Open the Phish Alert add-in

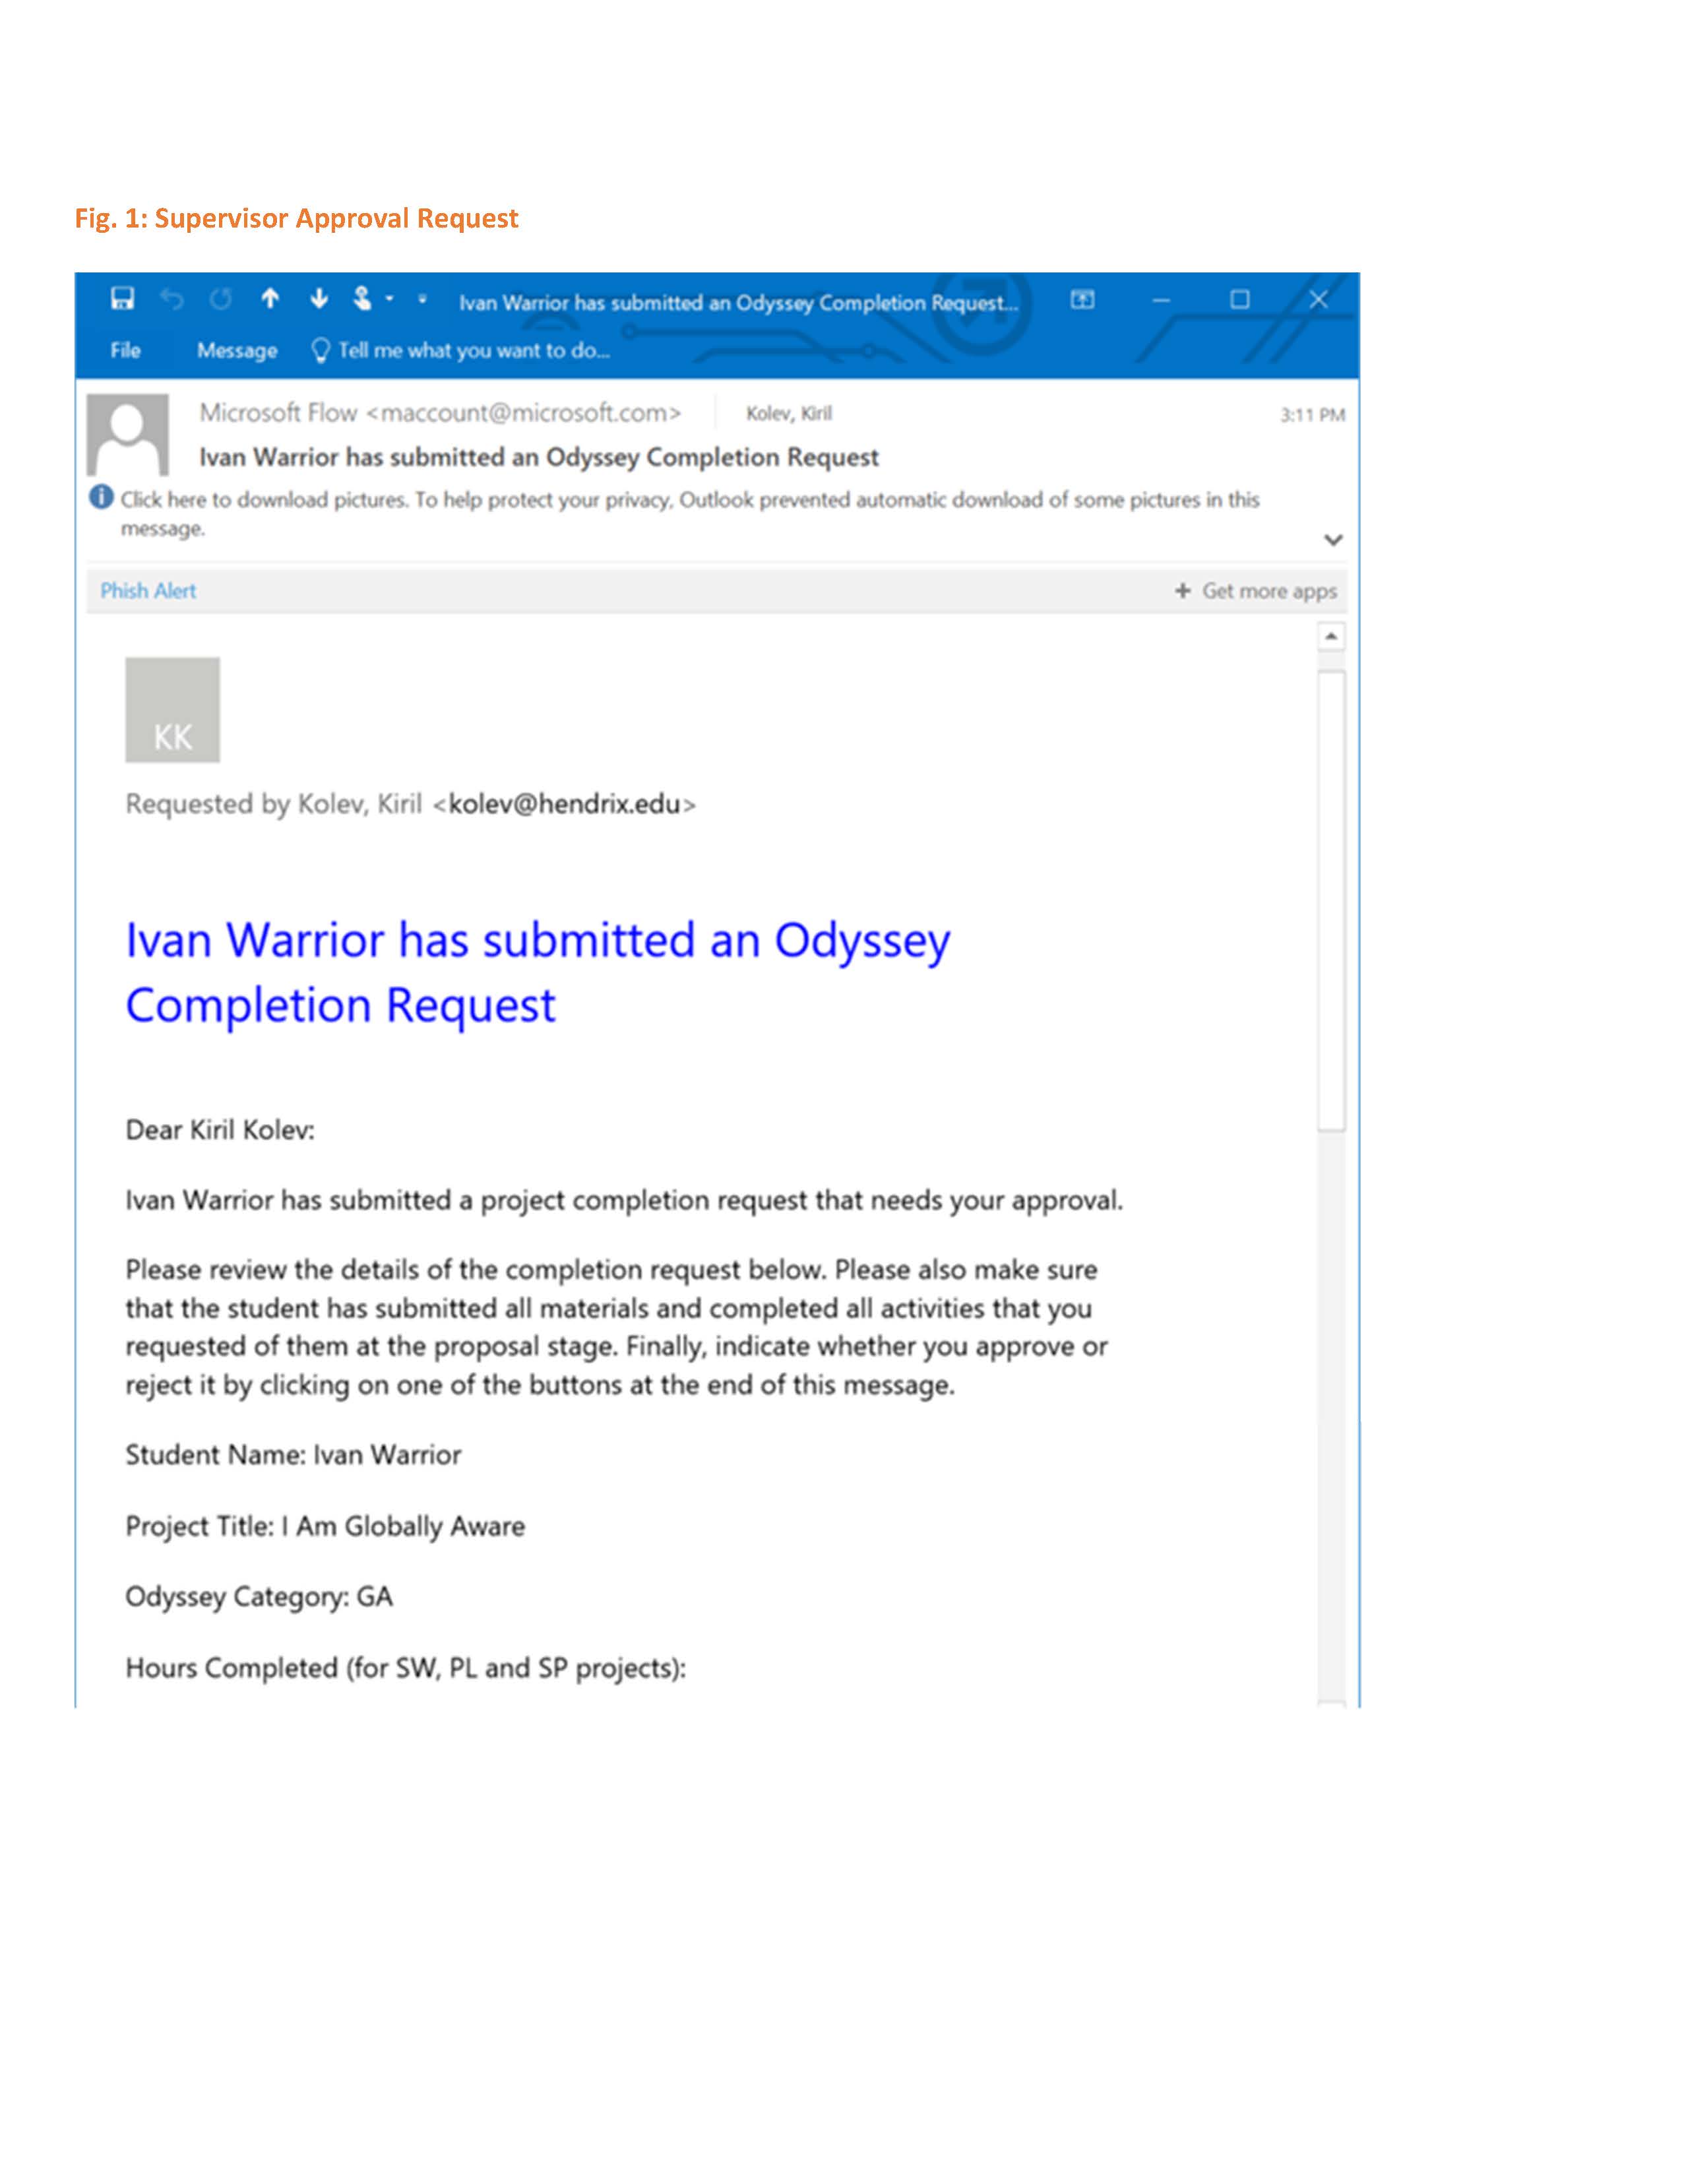point(148,591)
